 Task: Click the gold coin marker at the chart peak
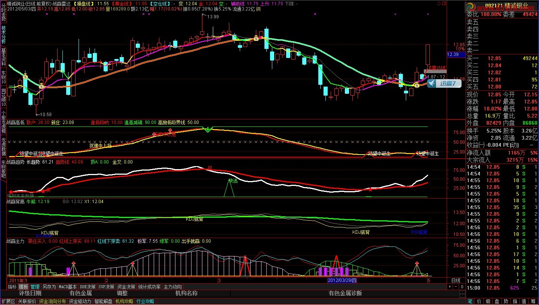[x=256, y=38]
